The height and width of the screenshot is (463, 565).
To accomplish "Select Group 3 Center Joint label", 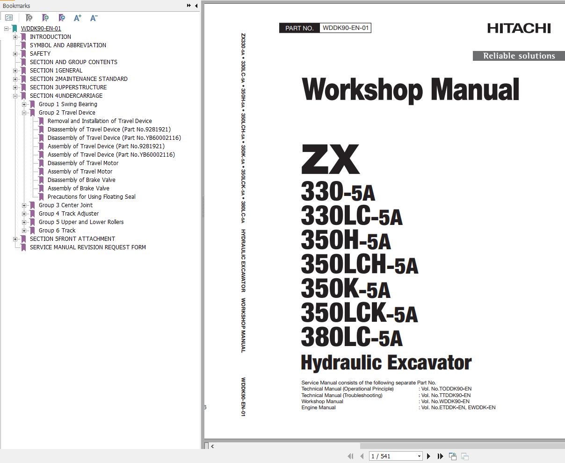I will point(66,205).
